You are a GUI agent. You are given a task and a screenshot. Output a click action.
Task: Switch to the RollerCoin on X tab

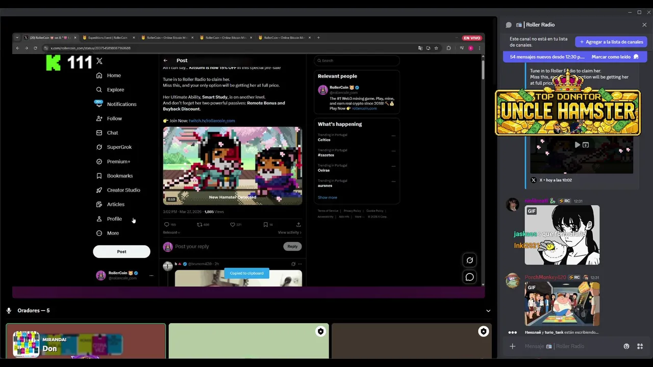(49, 37)
